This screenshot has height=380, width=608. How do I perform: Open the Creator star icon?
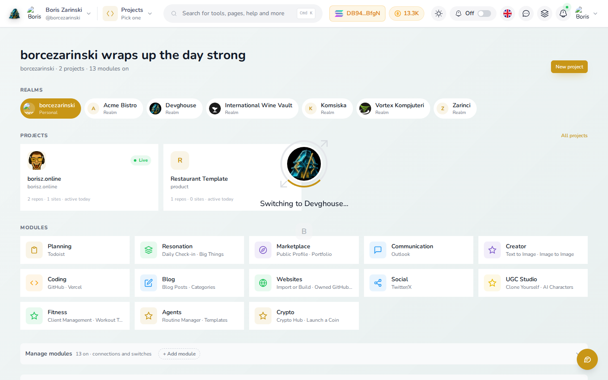coord(492,250)
